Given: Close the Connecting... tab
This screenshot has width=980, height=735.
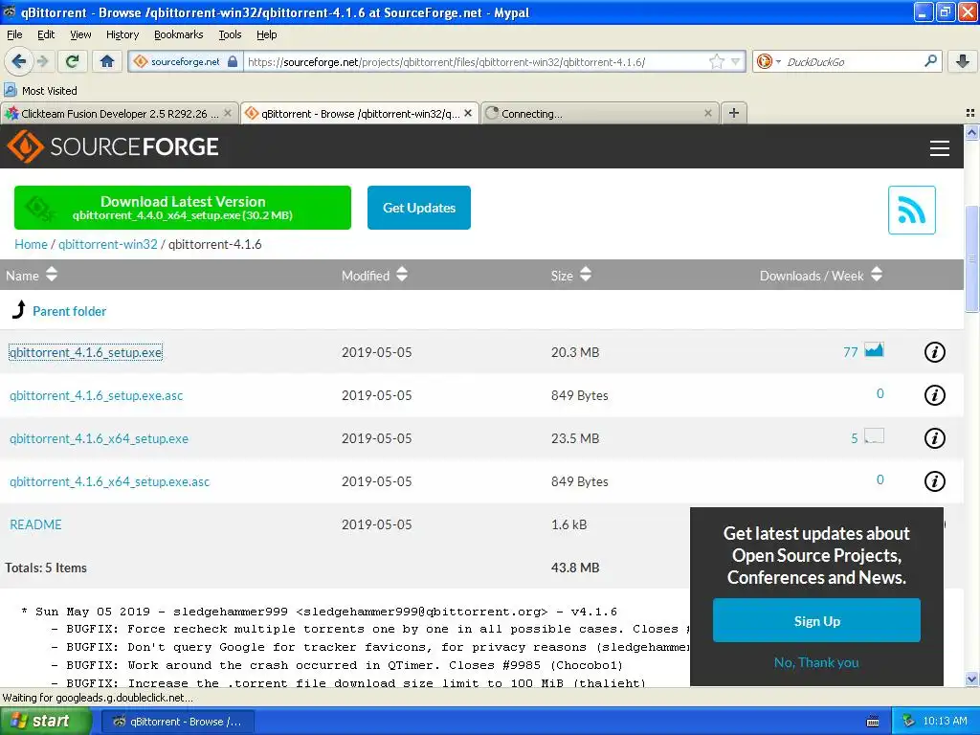Looking at the screenshot, I should (707, 113).
